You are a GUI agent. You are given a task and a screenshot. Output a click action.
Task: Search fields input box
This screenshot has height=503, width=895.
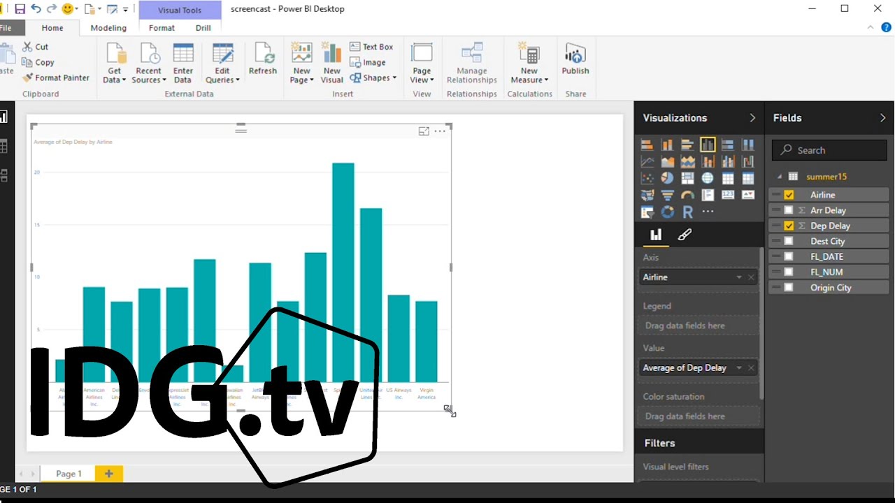(830, 150)
